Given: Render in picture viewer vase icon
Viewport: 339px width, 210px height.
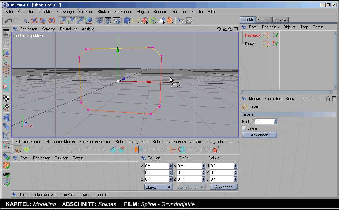Looking at the screenshot, I should (108, 21).
